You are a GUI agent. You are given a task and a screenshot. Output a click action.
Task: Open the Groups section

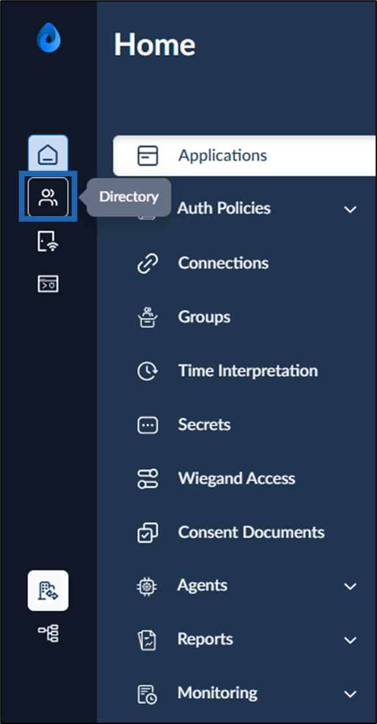pos(204,317)
